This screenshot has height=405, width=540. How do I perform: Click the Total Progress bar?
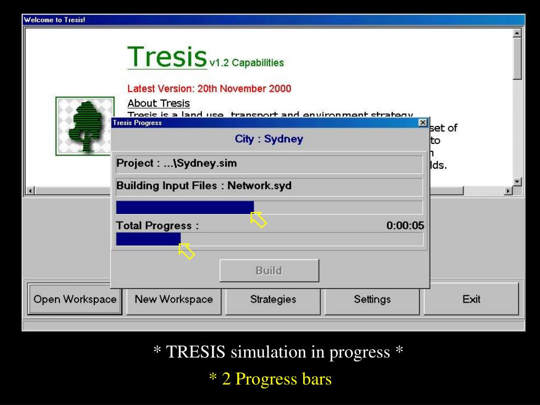pos(269,239)
